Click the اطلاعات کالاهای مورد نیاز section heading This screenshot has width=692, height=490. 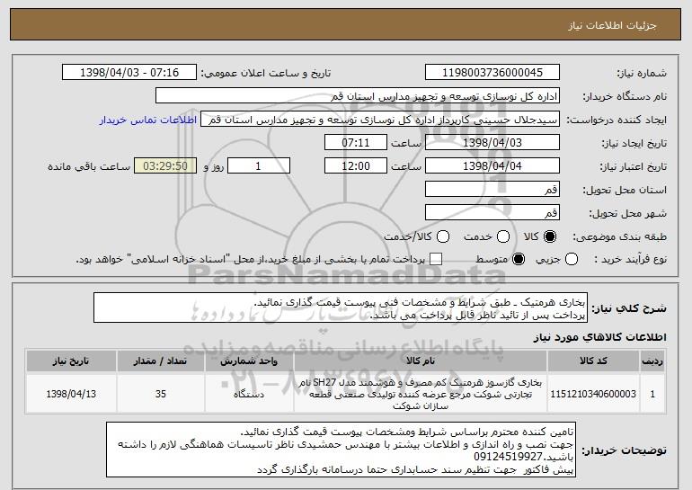tap(599, 337)
